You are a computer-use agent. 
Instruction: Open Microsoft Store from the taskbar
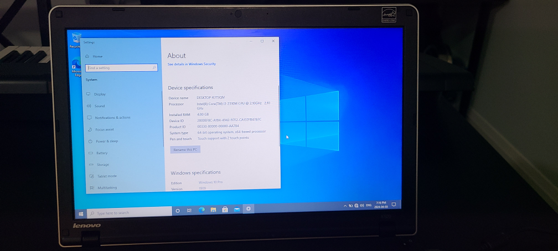pos(225,209)
